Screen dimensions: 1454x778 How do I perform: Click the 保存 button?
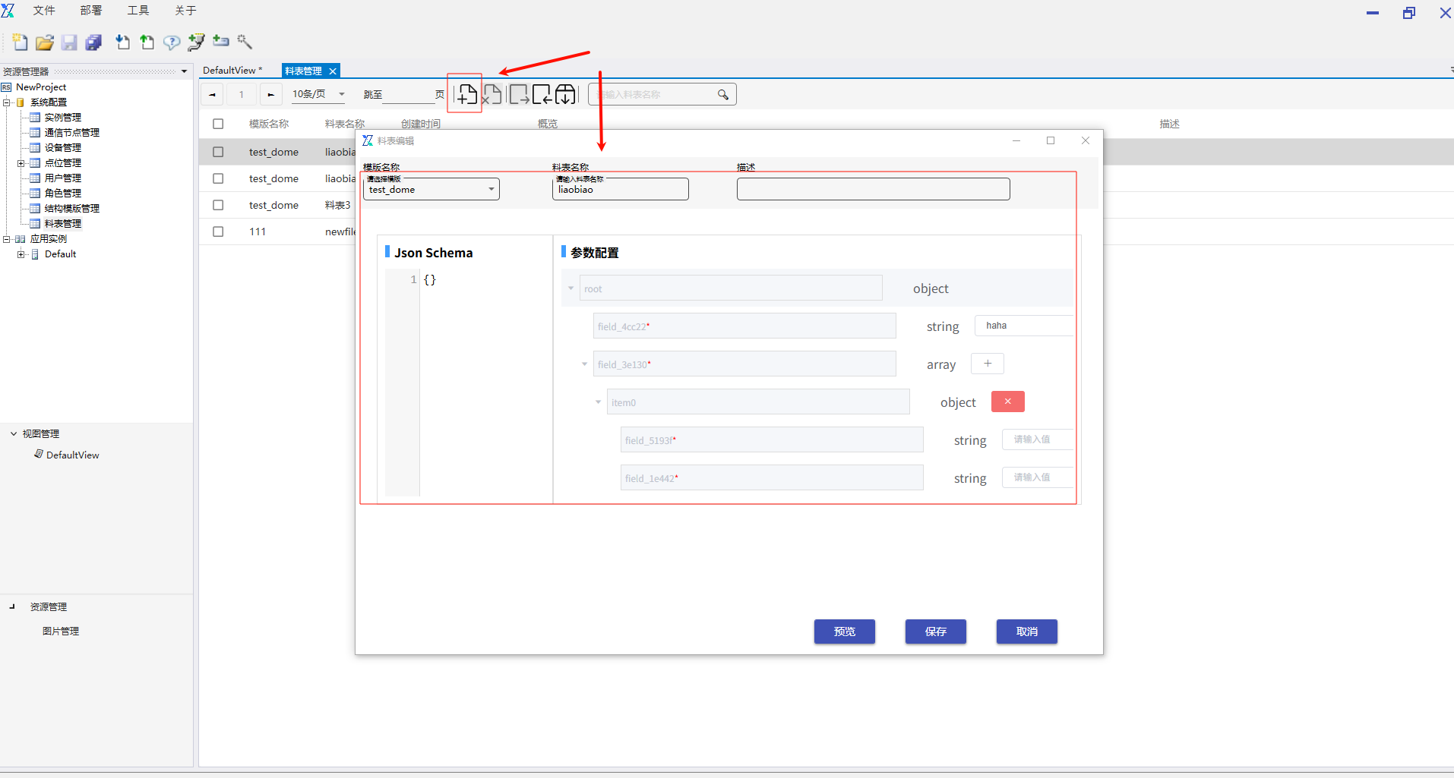point(935,632)
